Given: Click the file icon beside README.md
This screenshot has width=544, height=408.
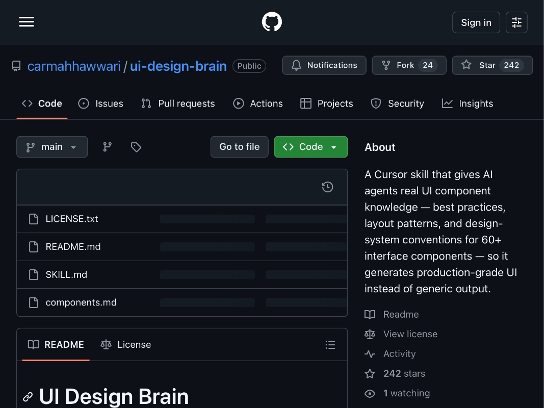Looking at the screenshot, I should pos(34,247).
